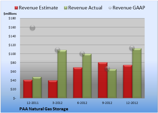Click the $140 y-axis label

(12, 36)
